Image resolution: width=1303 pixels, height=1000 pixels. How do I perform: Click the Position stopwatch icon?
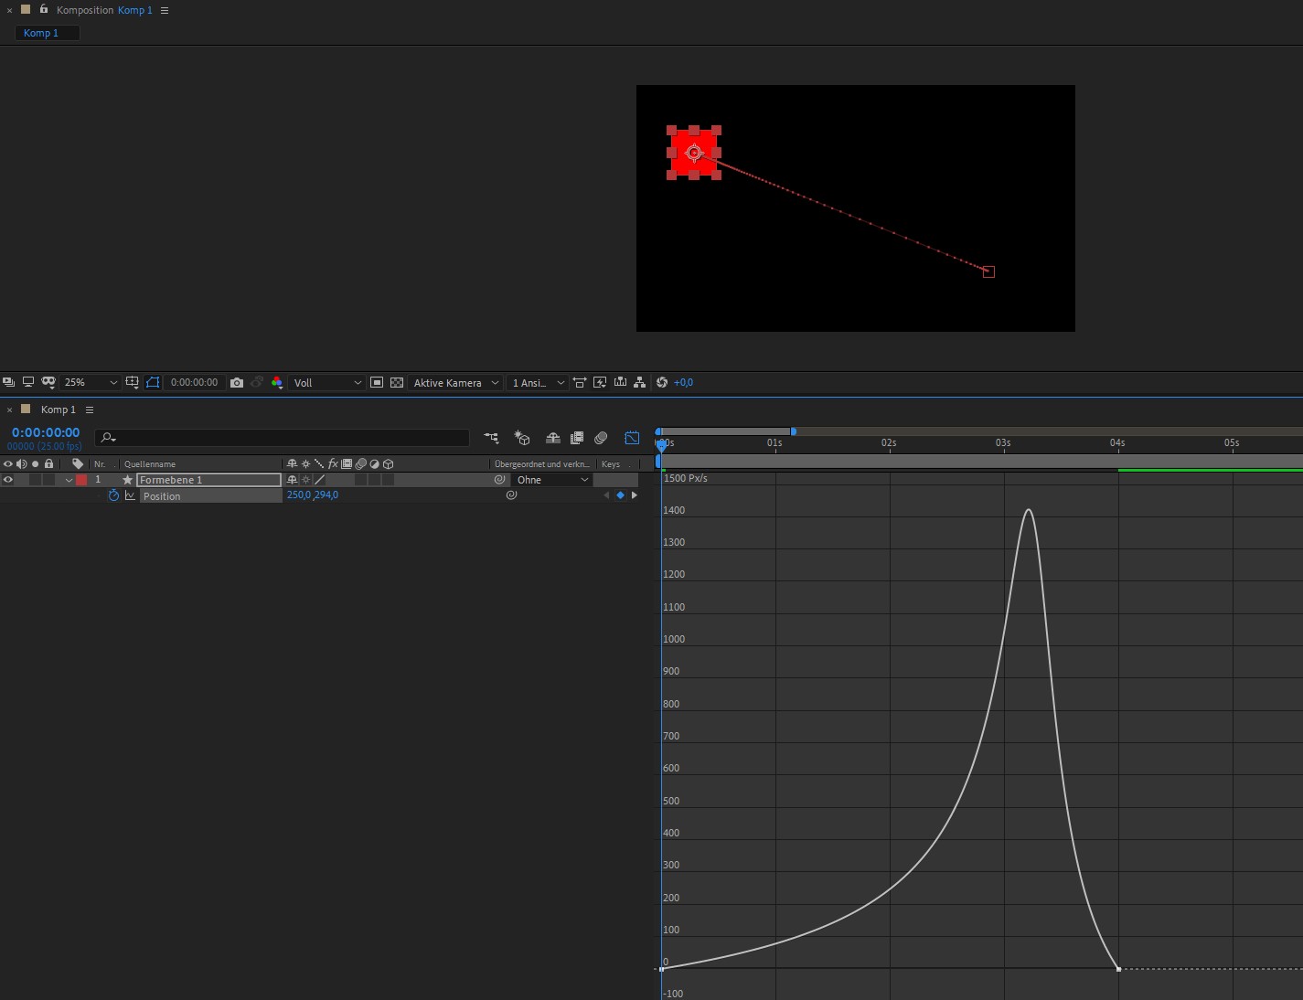pyautogui.click(x=113, y=495)
